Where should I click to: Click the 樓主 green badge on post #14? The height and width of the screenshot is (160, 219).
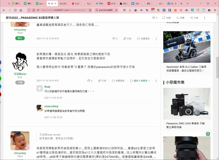[20, 38]
